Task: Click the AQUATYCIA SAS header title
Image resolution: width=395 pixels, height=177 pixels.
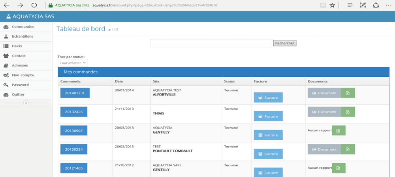Action: pos(33,17)
